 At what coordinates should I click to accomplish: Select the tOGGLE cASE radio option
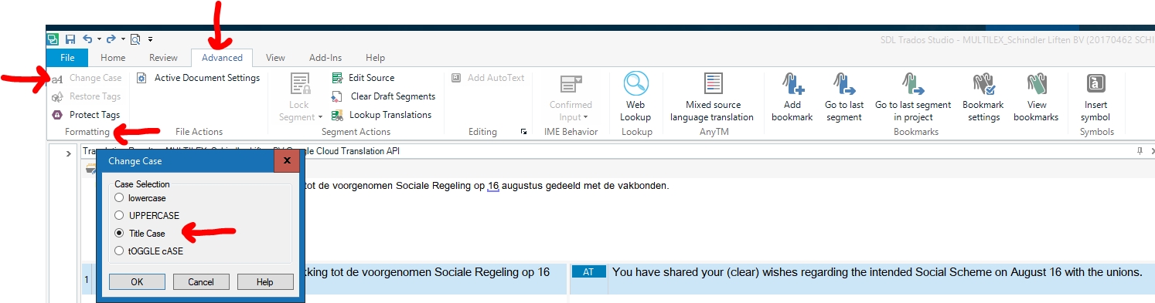(x=148, y=251)
